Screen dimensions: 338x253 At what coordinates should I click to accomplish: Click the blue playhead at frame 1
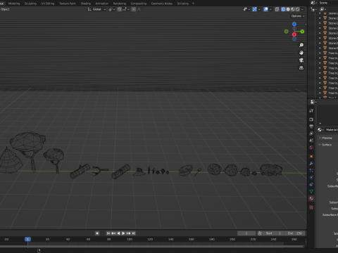(x=27, y=239)
